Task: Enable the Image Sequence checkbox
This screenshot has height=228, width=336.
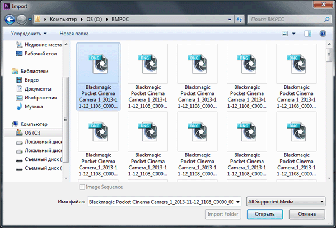Action: click(82, 187)
